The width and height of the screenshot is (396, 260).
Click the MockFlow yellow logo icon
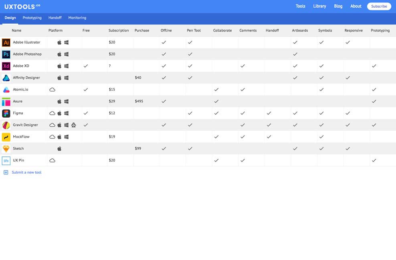(x=6, y=137)
